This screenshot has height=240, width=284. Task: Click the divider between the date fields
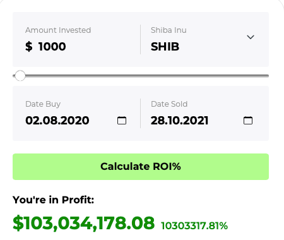pos(140,113)
